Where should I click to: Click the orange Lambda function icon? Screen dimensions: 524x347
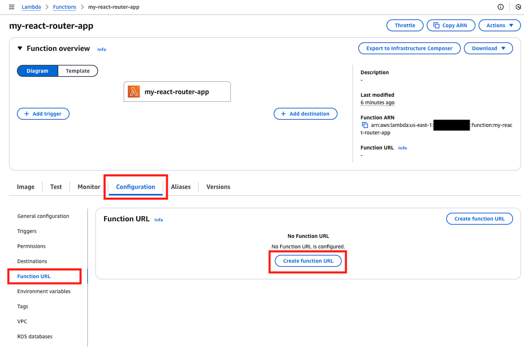tap(134, 92)
